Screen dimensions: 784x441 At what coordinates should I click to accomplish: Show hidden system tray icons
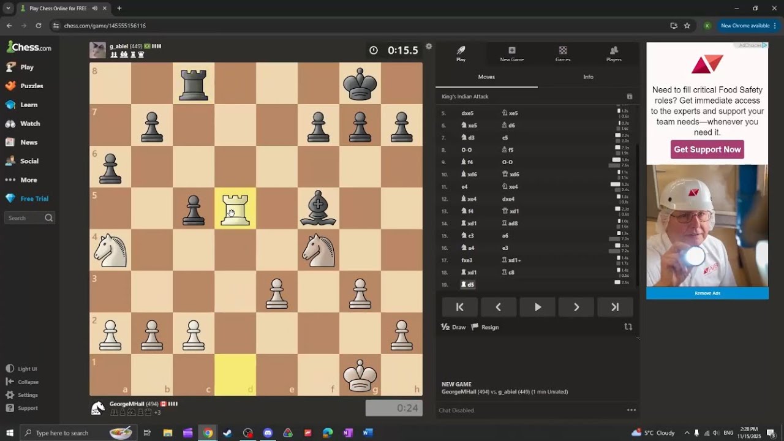687,433
